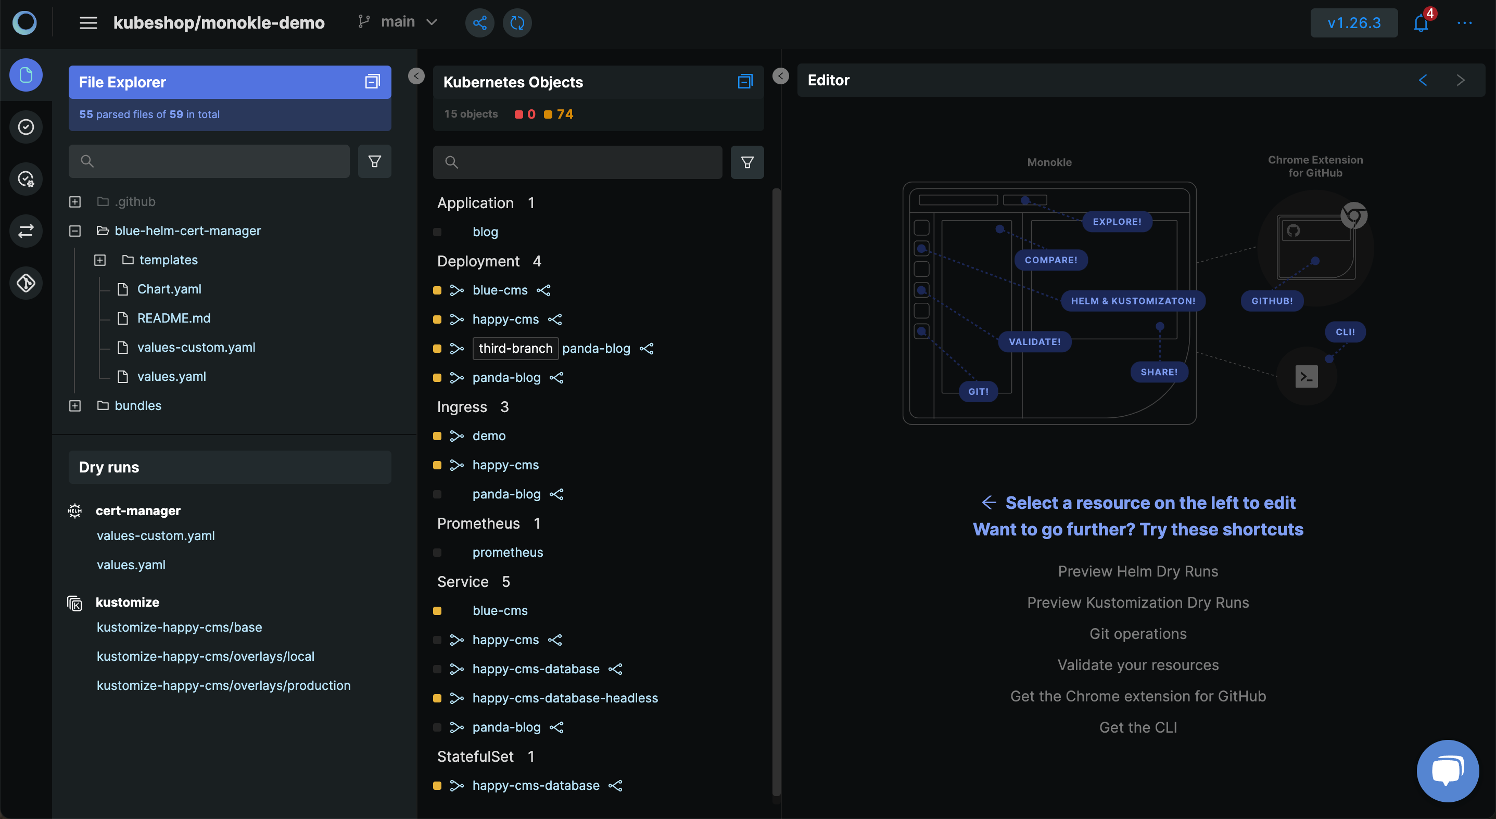
Task: Open the compare arrows sidebar icon
Action: [26, 231]
